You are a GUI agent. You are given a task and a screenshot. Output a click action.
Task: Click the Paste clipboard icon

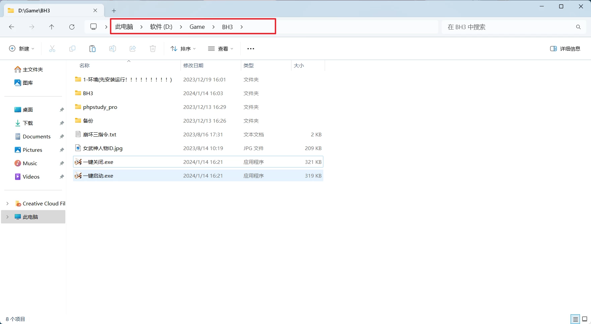[x=92, y=49]
